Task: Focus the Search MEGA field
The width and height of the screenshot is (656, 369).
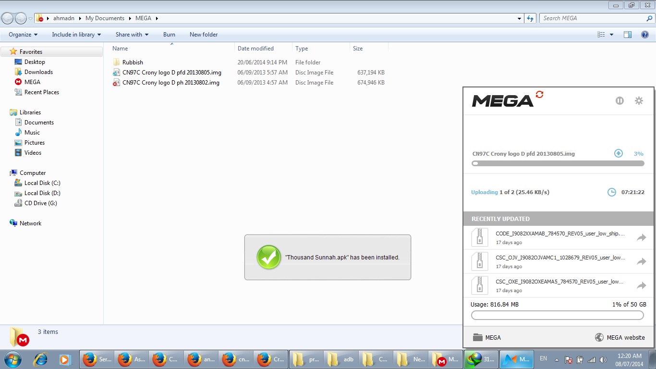Action: 597,18
